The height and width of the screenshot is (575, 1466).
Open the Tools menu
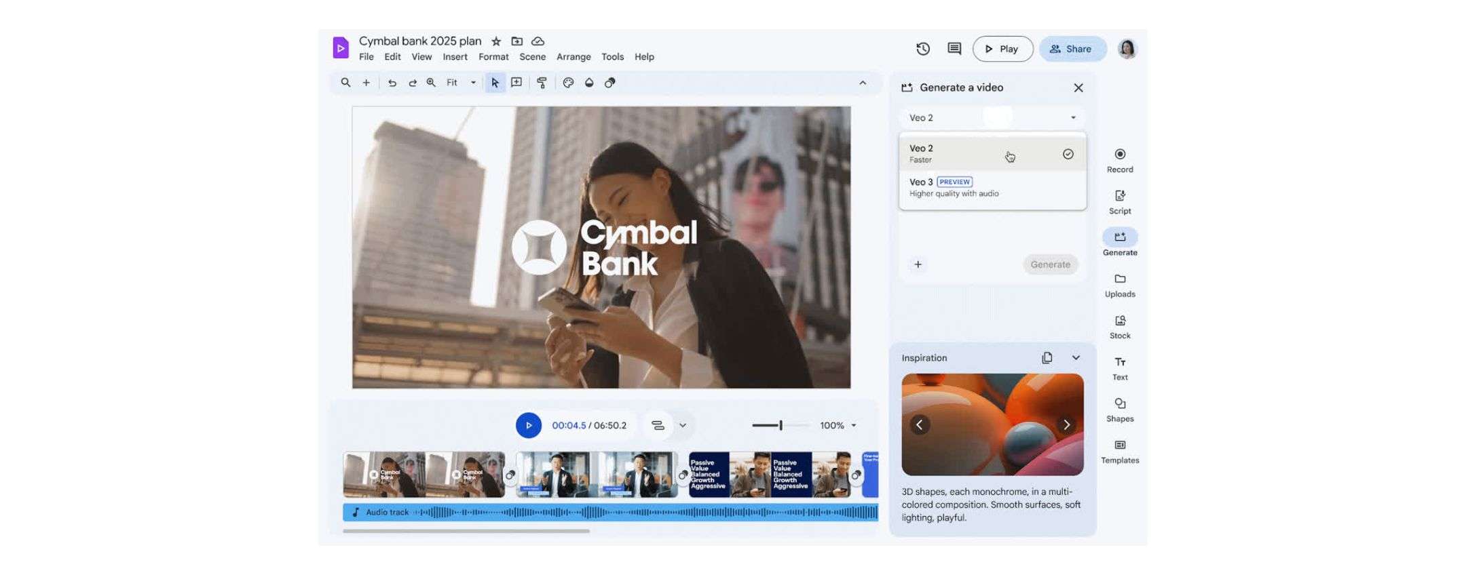(612, 57)
